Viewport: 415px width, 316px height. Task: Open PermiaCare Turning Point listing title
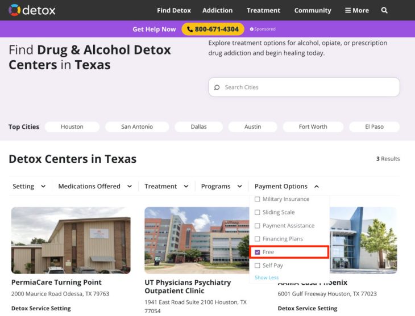pos(56,282)
